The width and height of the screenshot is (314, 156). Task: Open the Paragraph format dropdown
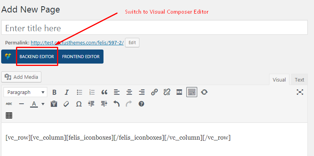(x=25, y=92)
